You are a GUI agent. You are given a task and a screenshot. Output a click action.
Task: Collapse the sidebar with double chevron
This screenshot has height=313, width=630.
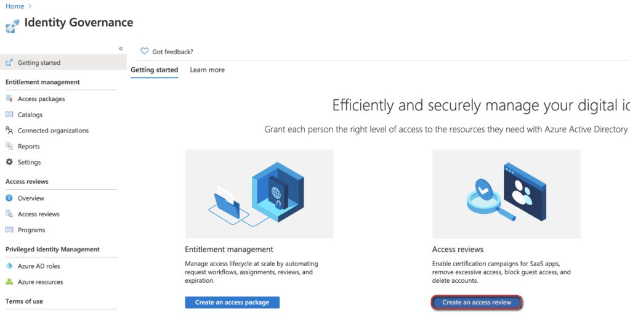coord(121,48)
